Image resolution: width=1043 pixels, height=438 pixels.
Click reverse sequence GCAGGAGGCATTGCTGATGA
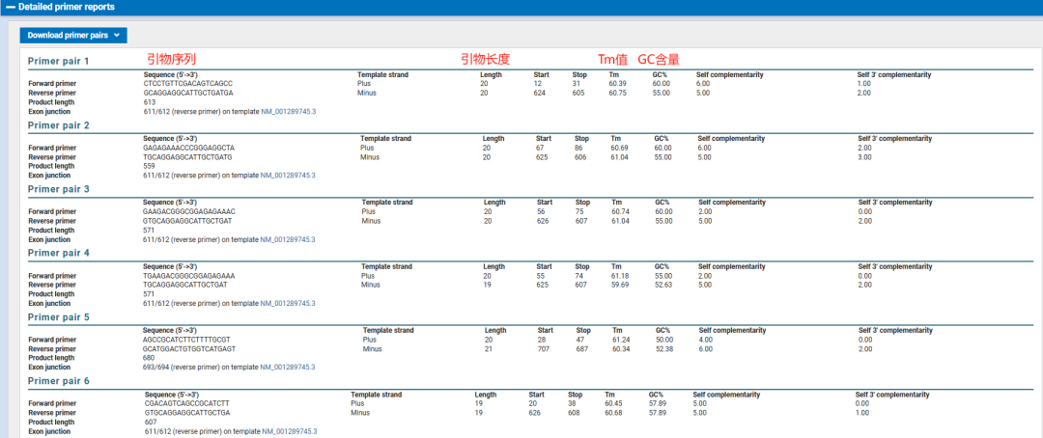(x=188, y=93)
